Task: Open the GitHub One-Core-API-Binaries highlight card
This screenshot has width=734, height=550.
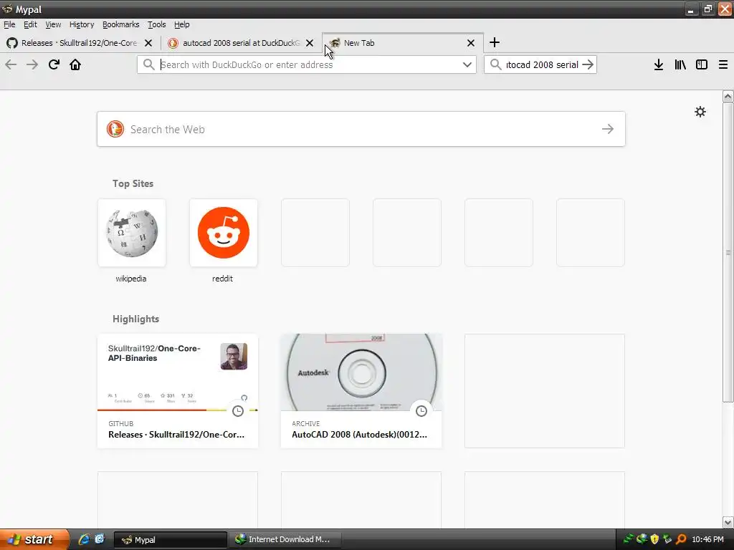Action: click(178, 391)
